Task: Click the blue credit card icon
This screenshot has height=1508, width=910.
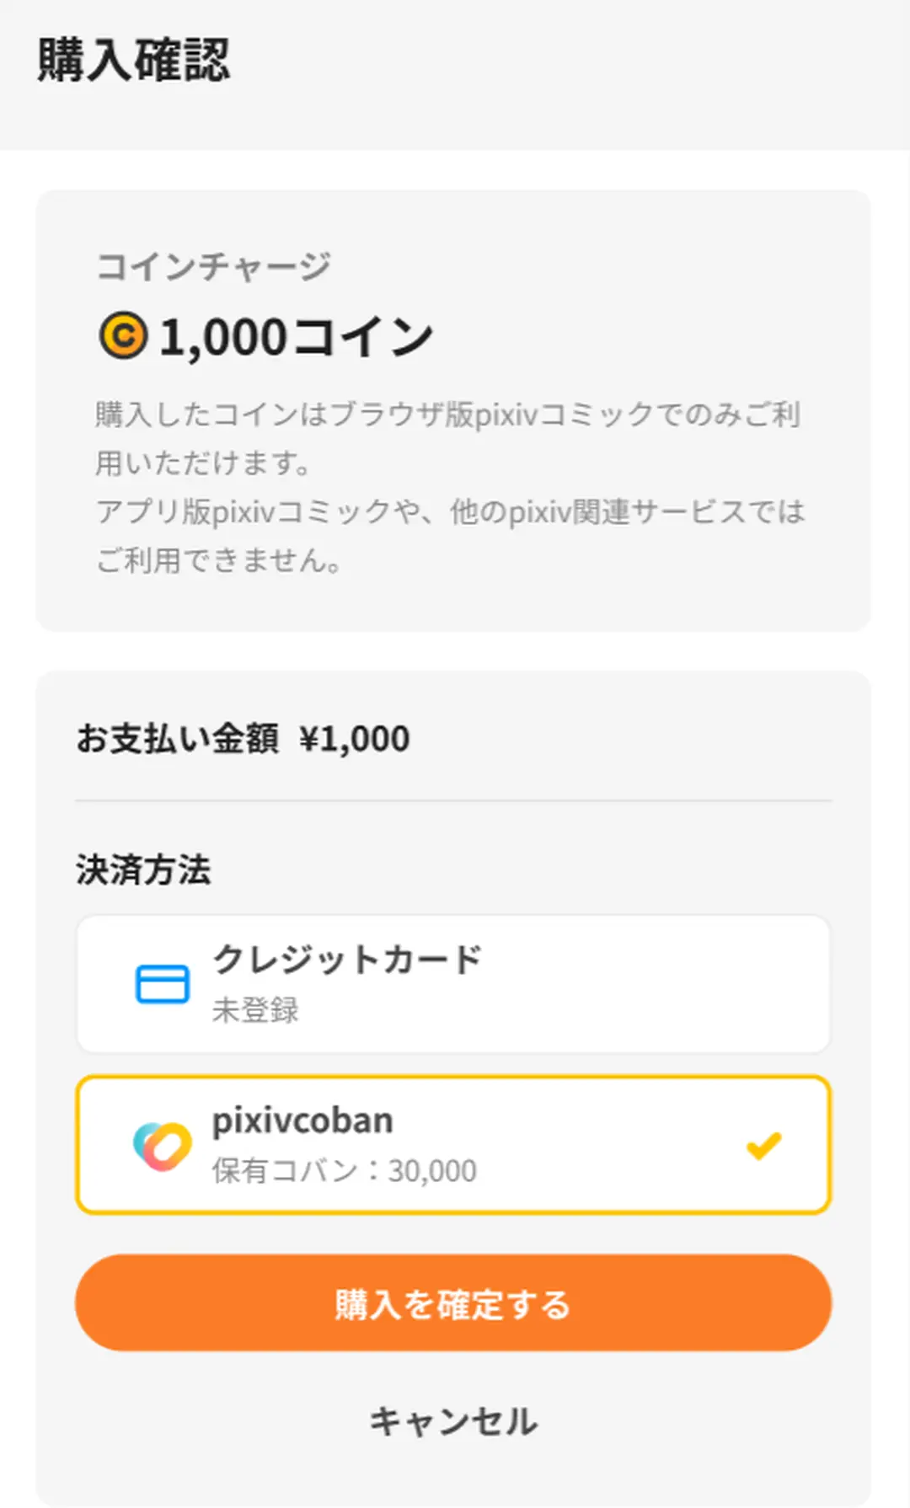Action: pyautogui.click(x=162, y=984)
